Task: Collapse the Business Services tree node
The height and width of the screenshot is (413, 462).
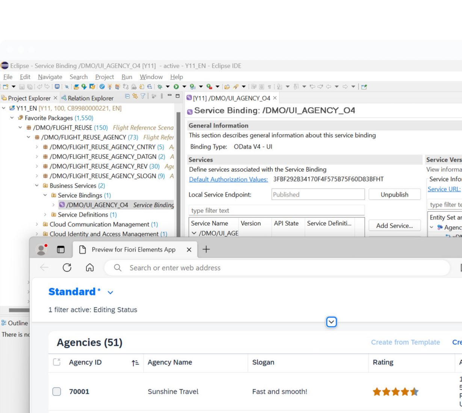Action: pos(37,185)
